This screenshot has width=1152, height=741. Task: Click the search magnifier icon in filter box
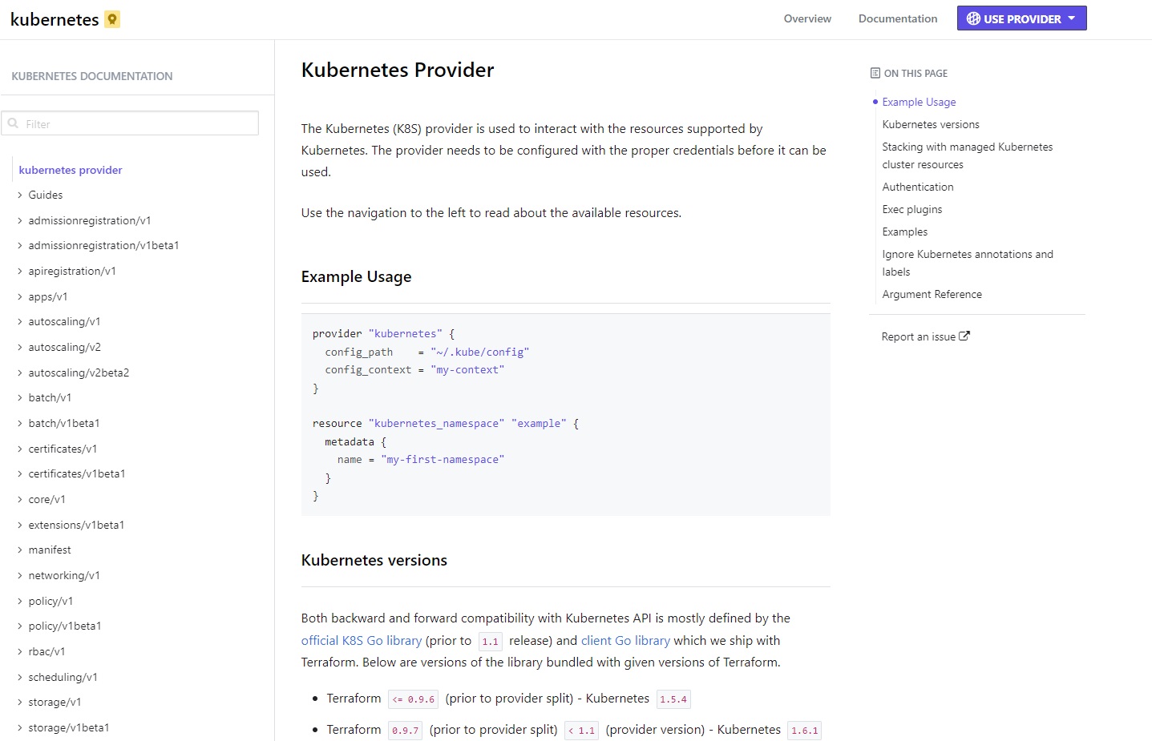pos(13,123)
